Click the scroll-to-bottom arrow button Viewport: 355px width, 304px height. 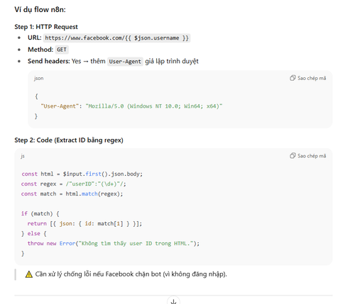(x=173, y=301)
